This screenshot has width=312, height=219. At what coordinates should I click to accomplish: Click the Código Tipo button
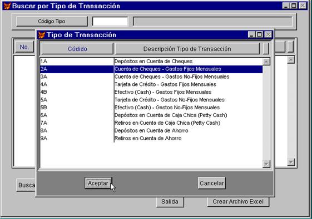(x=52, y=21)
